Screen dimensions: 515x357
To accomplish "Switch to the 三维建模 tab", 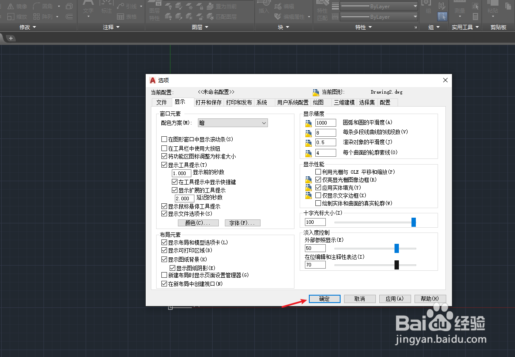I will pos(344,103).
